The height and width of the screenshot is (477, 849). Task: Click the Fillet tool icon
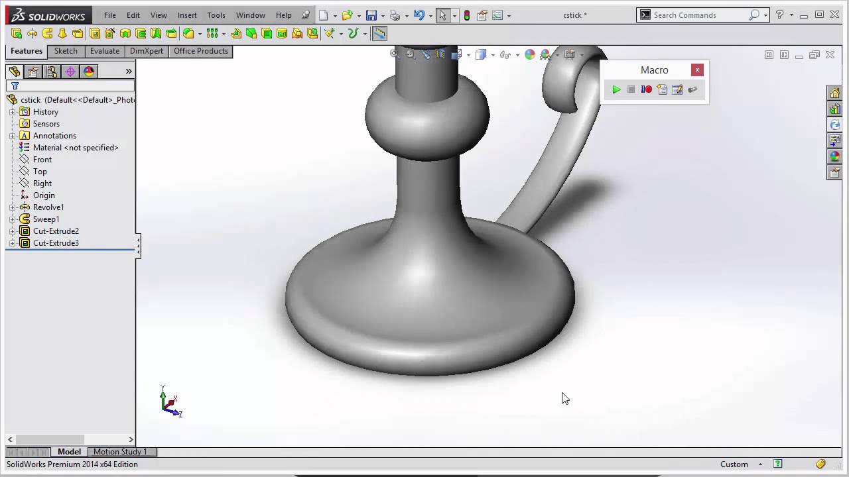click(x=188, y=33)
